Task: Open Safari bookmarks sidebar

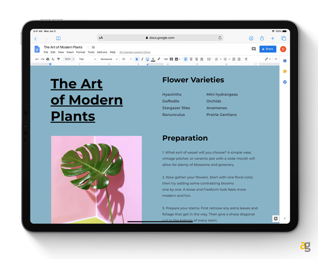Action: click(58, 38)
